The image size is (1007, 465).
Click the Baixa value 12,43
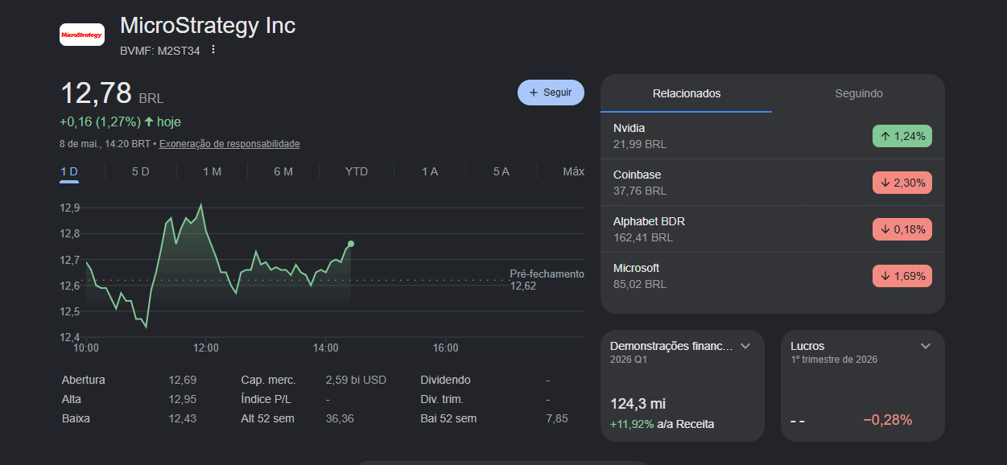(x=182, y=418)
